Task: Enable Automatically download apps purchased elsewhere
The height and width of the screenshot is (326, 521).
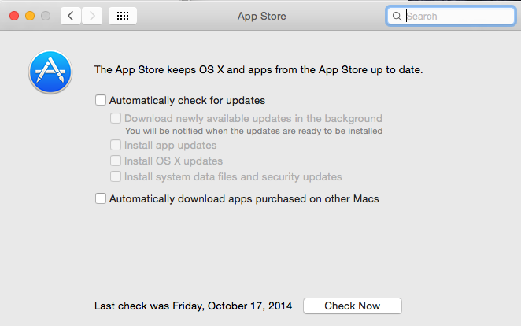Action: coord(101,198)
